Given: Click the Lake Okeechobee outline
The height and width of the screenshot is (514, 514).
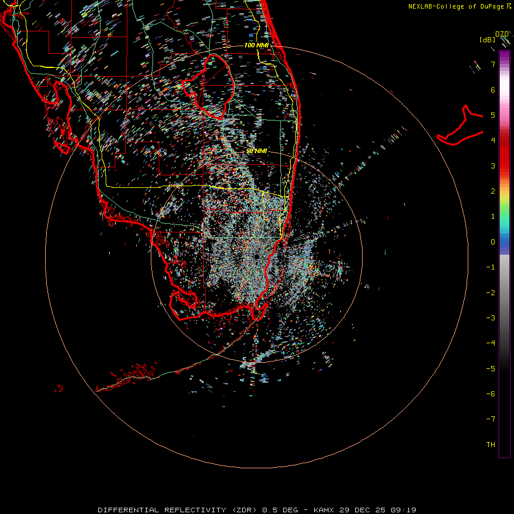Looking at the screenshot, I should [x=209, y=86].
